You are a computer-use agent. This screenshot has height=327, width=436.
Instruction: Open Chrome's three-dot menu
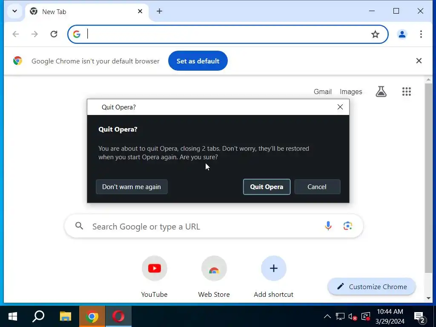coord(421,34)
